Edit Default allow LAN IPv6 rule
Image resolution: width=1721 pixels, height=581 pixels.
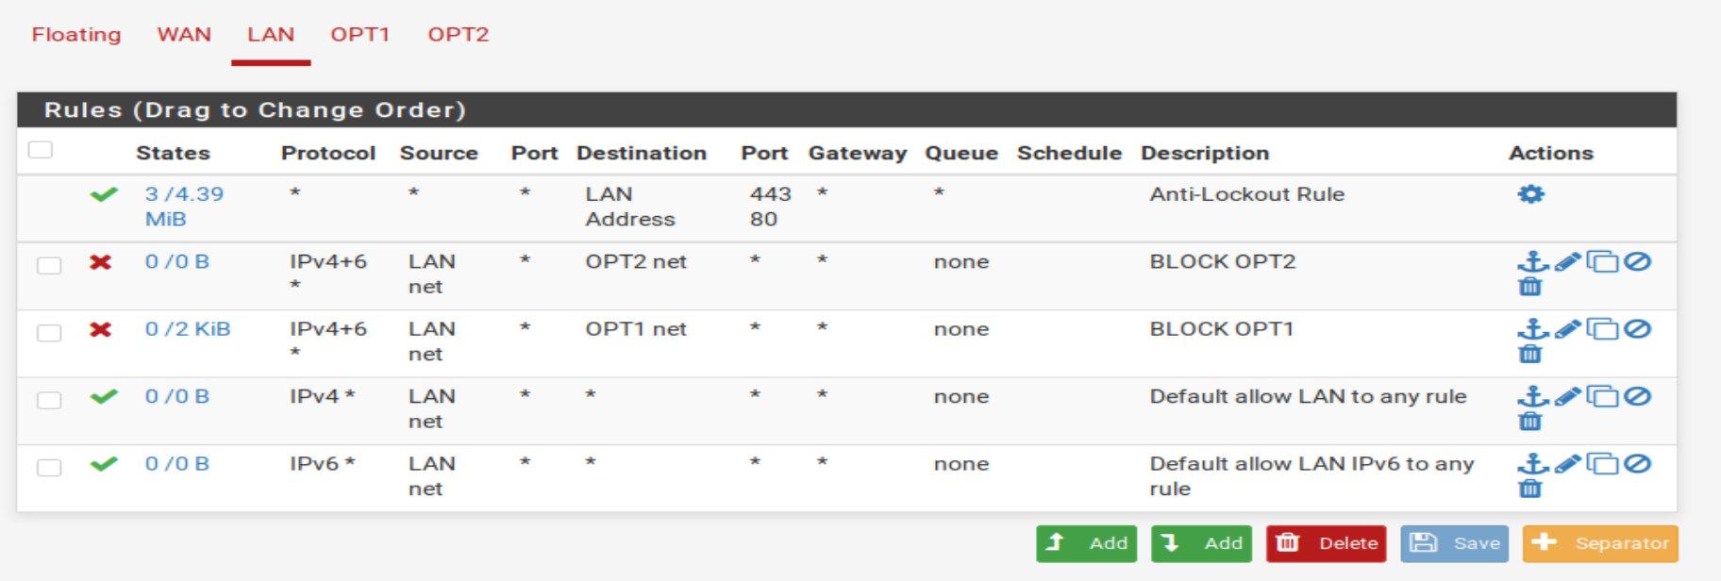click(x=1567, y=464)
